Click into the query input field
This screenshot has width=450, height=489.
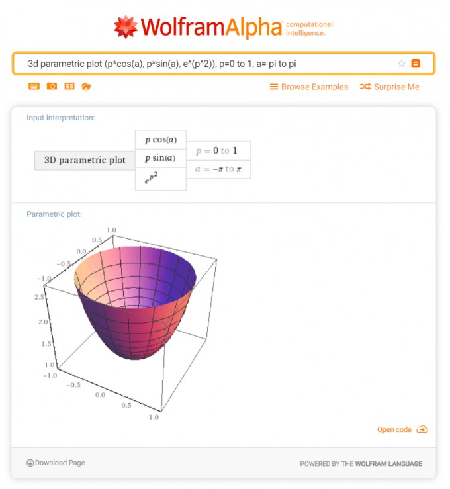point(209,64)
